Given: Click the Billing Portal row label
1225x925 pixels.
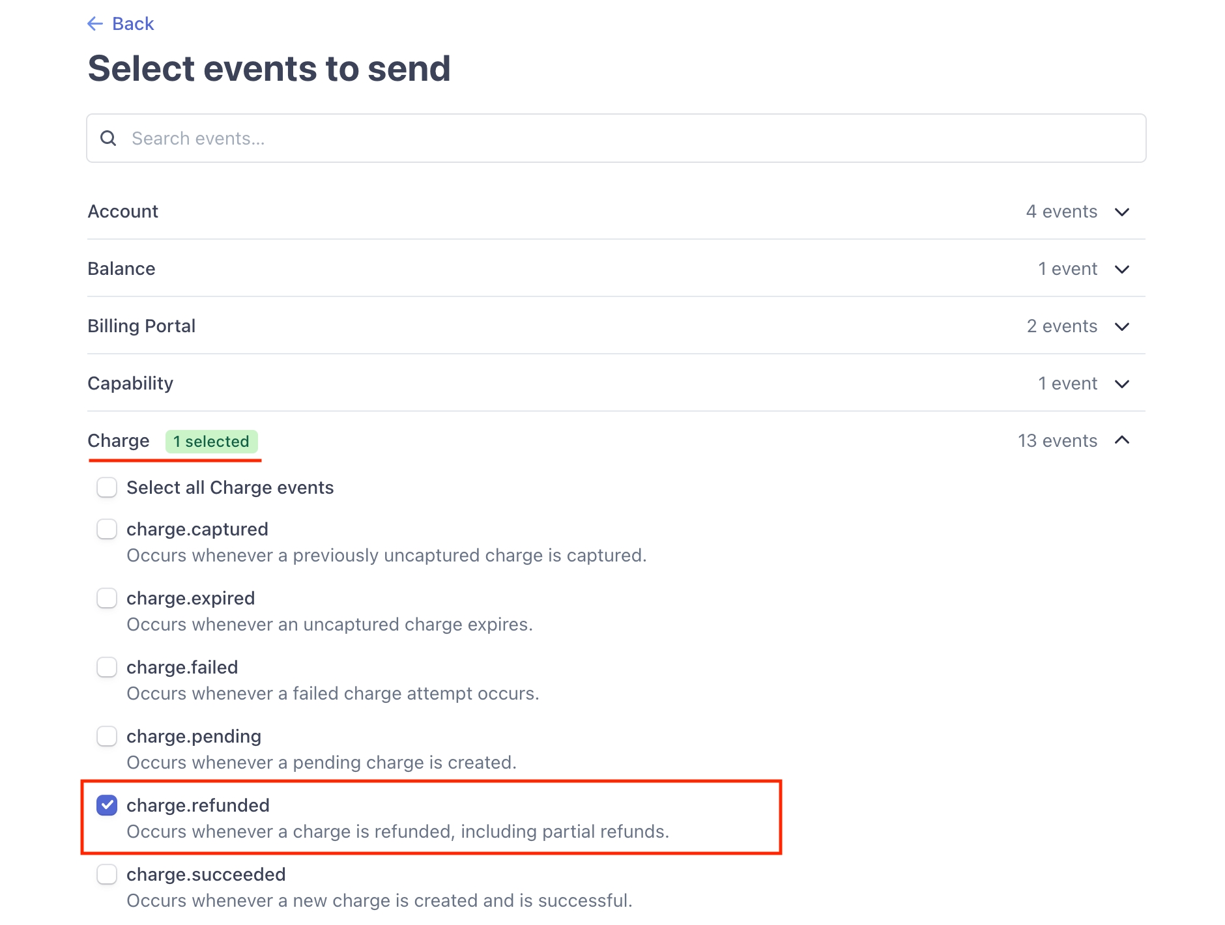Looking at the screenshot, I should pos(141,326).
